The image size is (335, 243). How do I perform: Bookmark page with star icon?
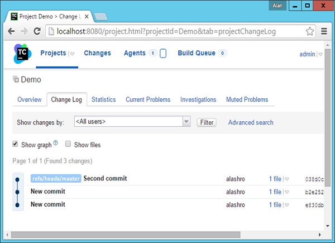coord(309,32)
